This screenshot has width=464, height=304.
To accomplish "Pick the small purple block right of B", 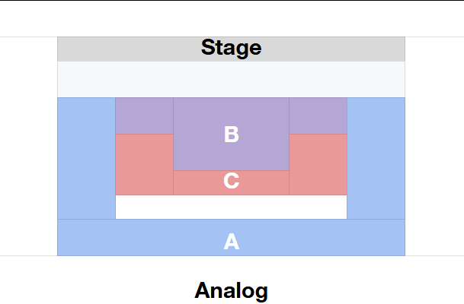I will 318,116.
